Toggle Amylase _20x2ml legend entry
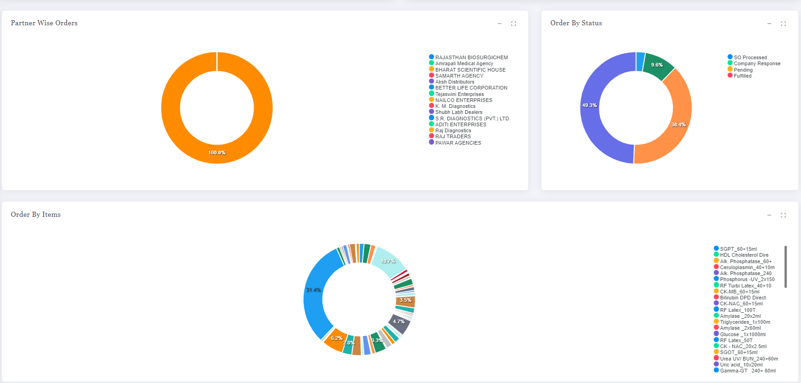Screen dimensions: 801x383 [x=737, y=316]
